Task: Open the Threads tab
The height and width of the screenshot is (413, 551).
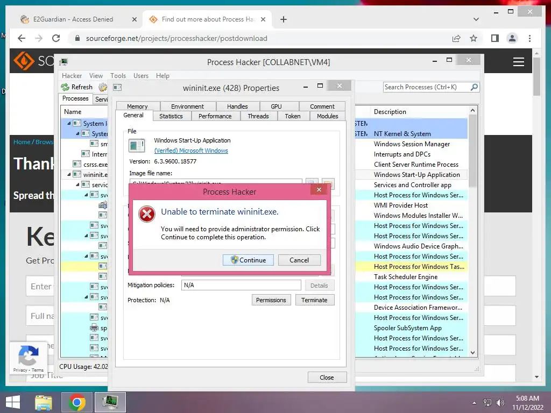Action: [258, 116]
